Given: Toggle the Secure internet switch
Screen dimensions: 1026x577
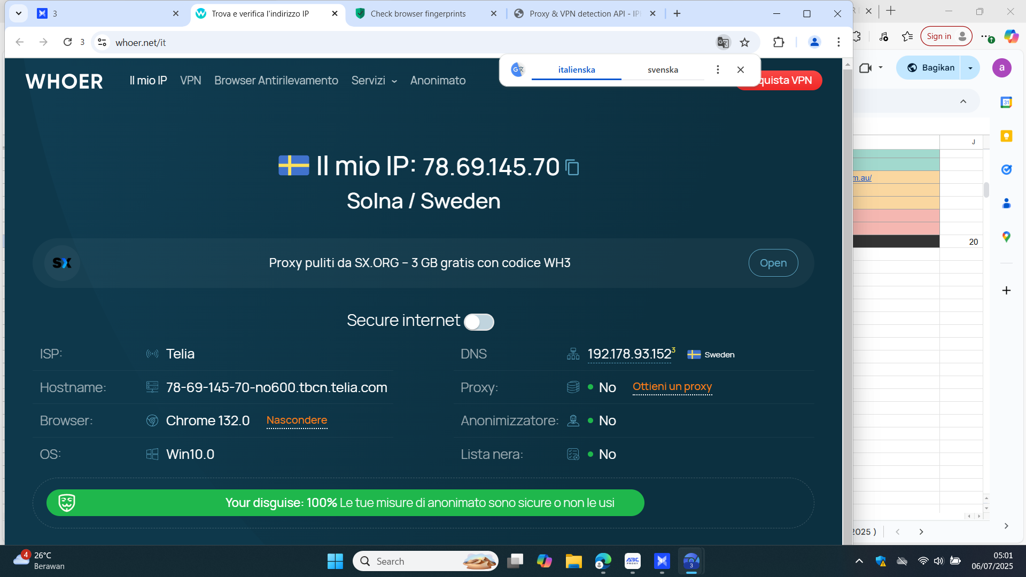Looking at the screenshot, I should 479,322.
